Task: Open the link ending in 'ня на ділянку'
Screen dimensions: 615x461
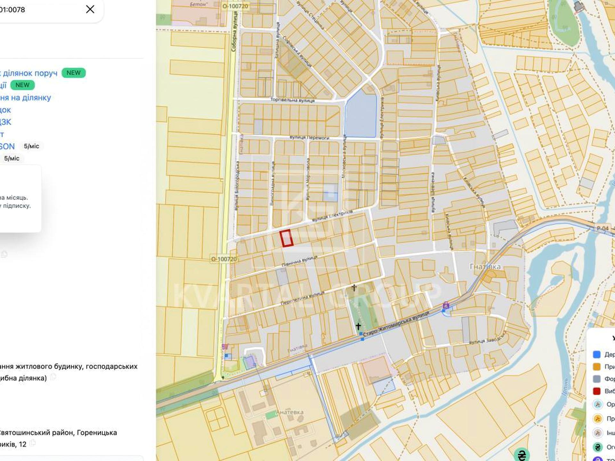Action: [x=25, y=97]
